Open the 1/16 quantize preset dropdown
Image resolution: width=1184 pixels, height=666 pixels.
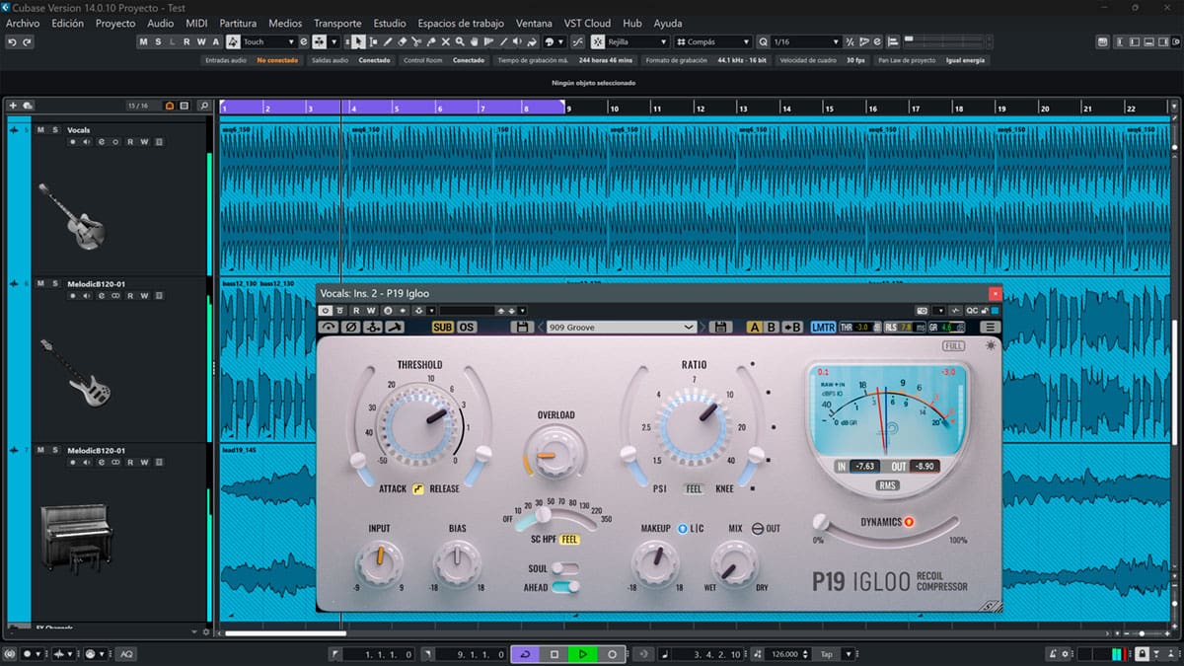pos(805,42)
